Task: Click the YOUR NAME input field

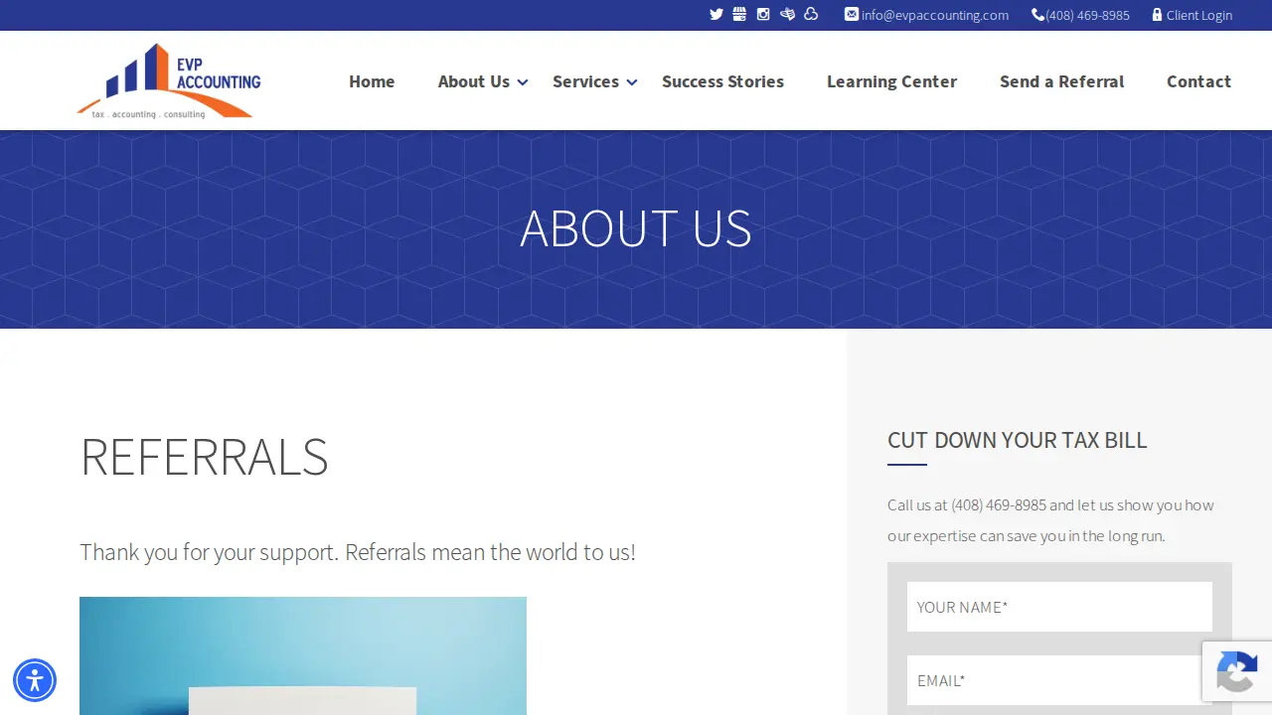Action: point(1059,607)
